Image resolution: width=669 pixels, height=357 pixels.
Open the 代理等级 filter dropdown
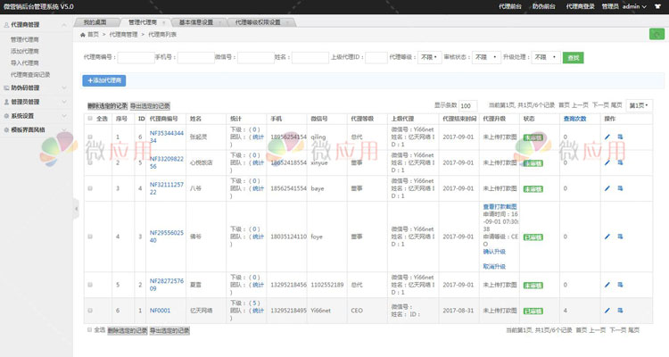coord(429,57)
